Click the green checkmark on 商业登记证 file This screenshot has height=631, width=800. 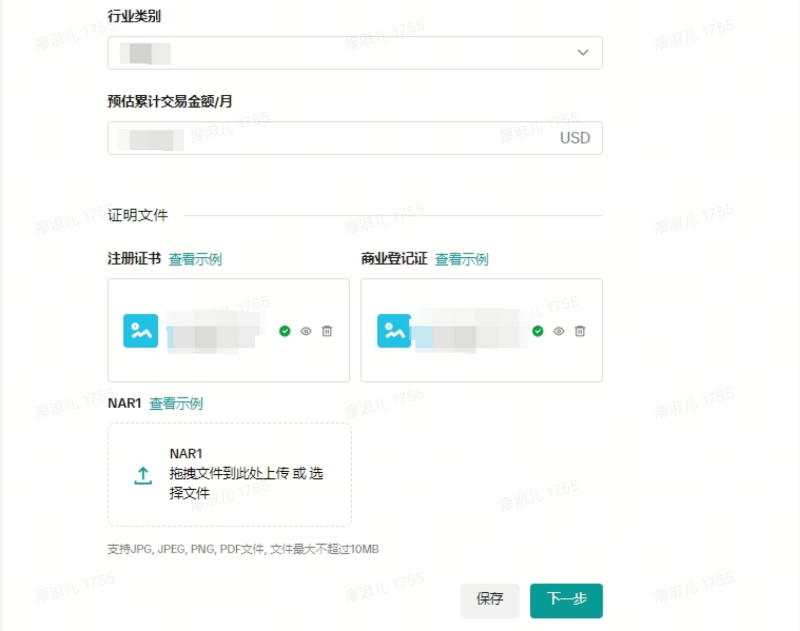(x=538, y=331)
